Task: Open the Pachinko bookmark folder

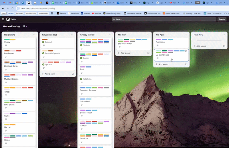Action: tap(19, 13)
